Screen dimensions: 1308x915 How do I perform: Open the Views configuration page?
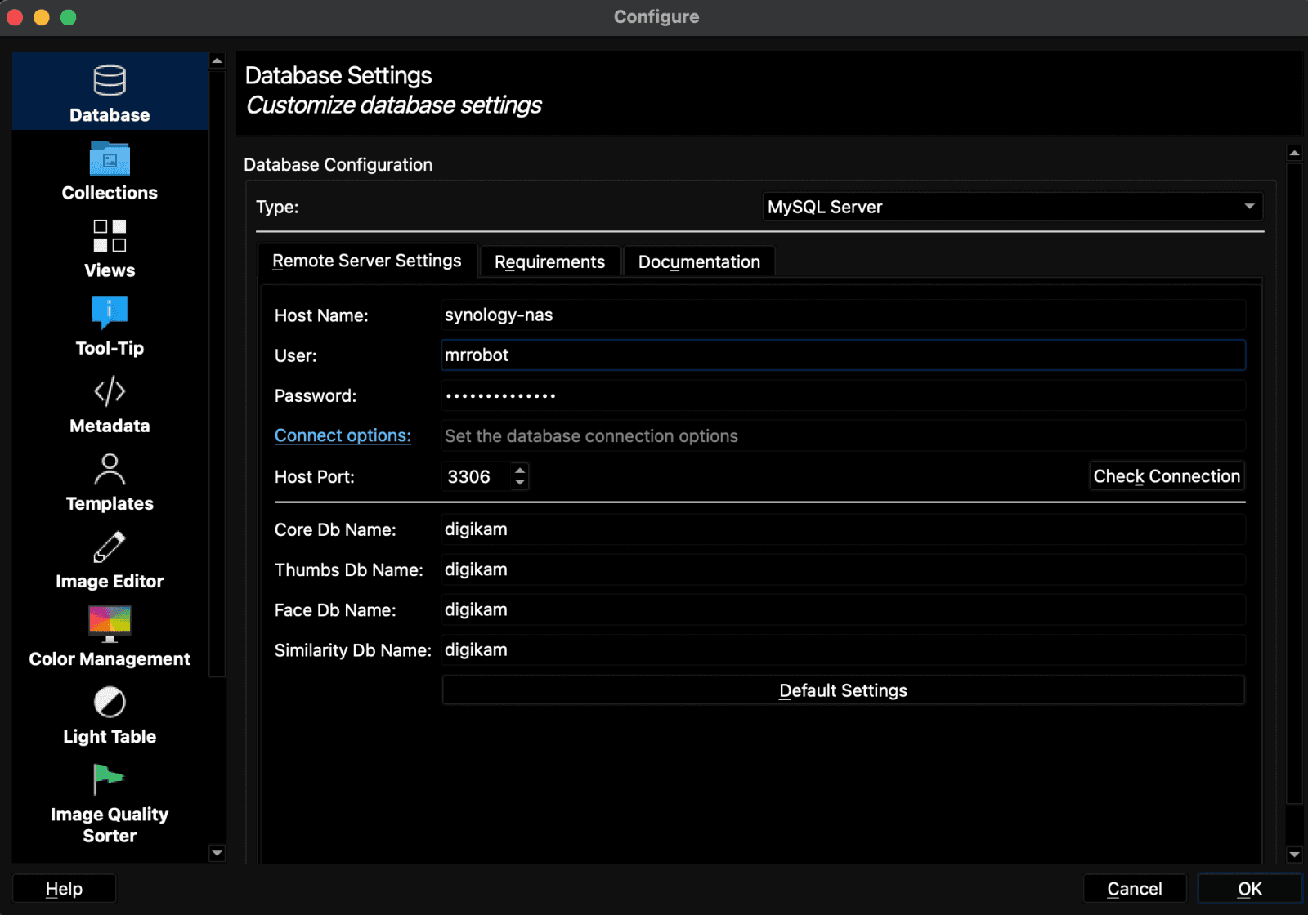click(109, 245)
